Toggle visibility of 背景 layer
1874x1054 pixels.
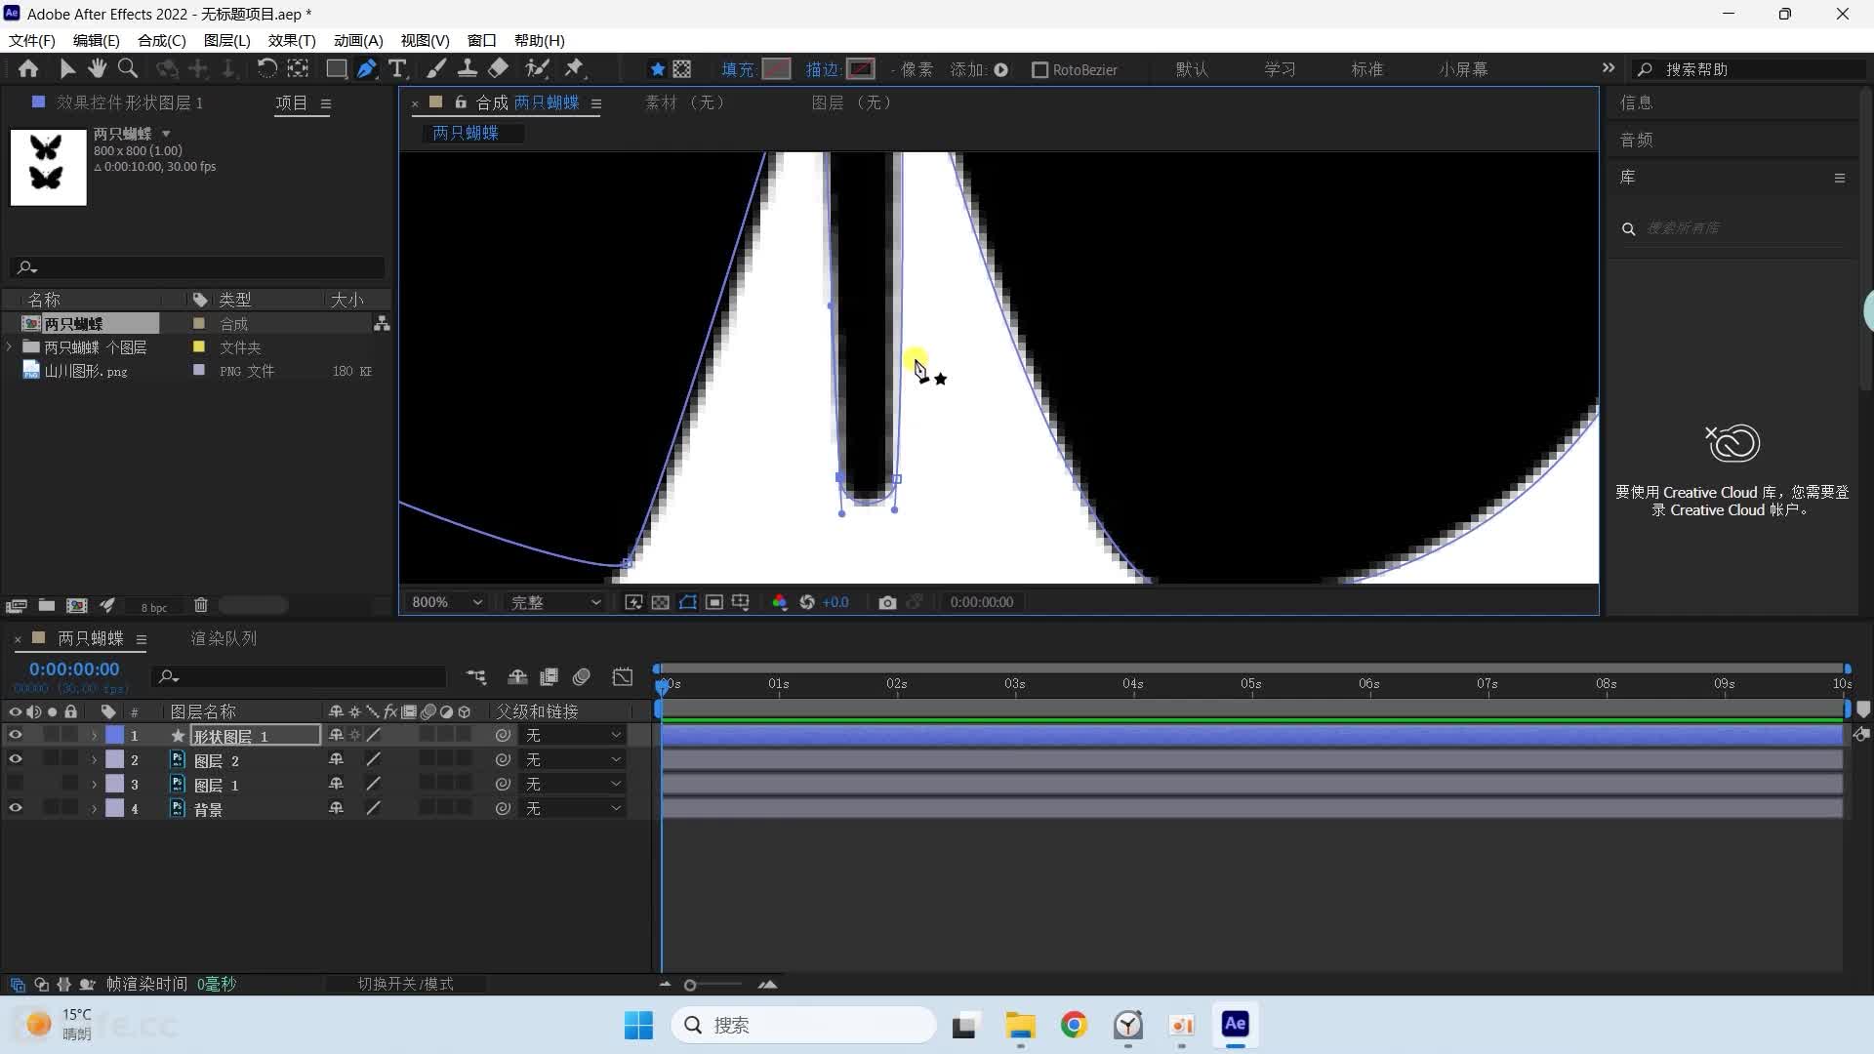click(x=15, y=808)
